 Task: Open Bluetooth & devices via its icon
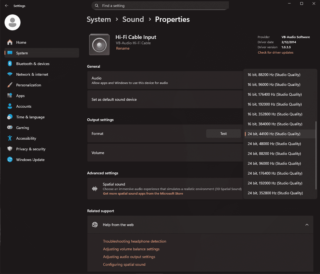click(10, 64)
